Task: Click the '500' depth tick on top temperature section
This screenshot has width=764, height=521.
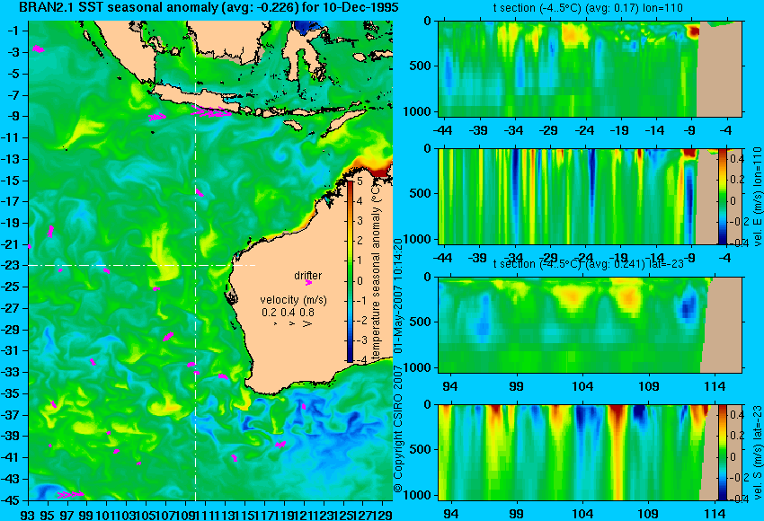Action: (x=421, y=66)
